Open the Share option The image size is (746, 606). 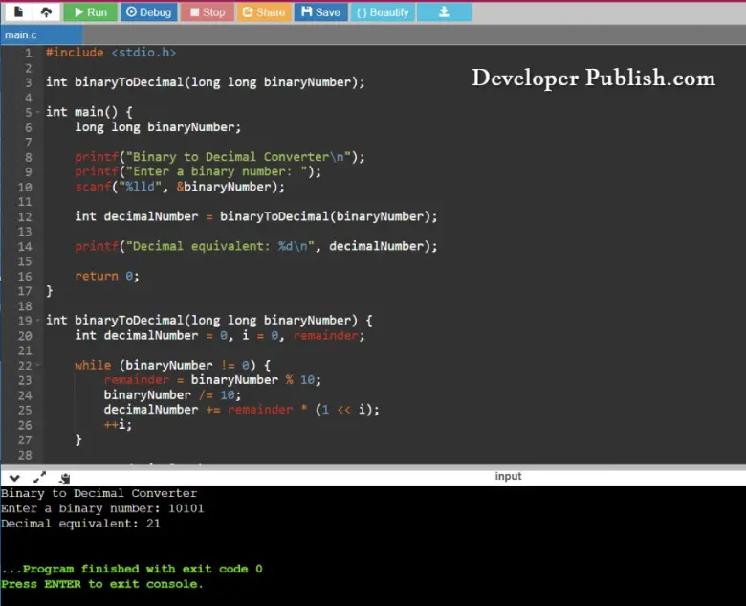[x=263, y=12]
